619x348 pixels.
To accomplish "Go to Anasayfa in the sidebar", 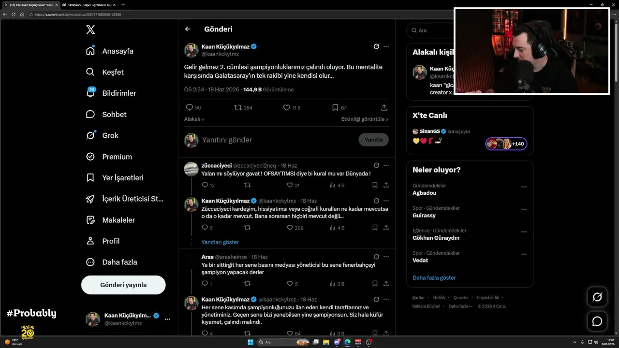I will point(109,51).
